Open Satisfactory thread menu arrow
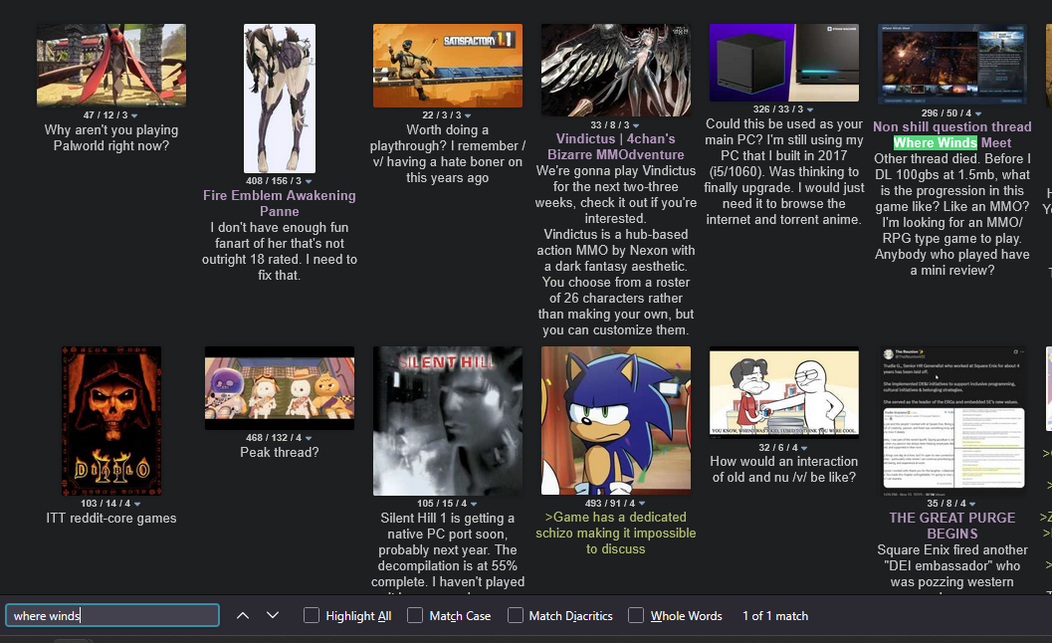Screen dimensions: 1052x643 (x=468, y=115)
